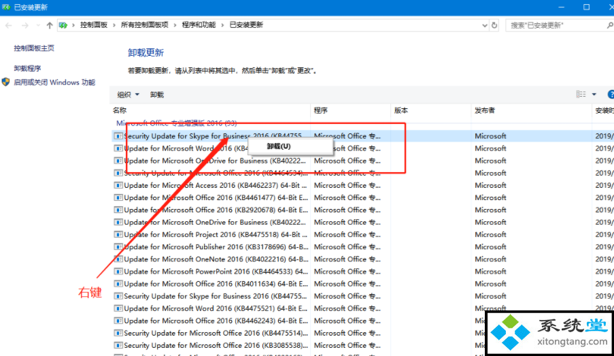Click program cell in PowerPoint 2016 (KB4464533) row
This screenshot has height=356, width=614.
(x=347, y=272)
